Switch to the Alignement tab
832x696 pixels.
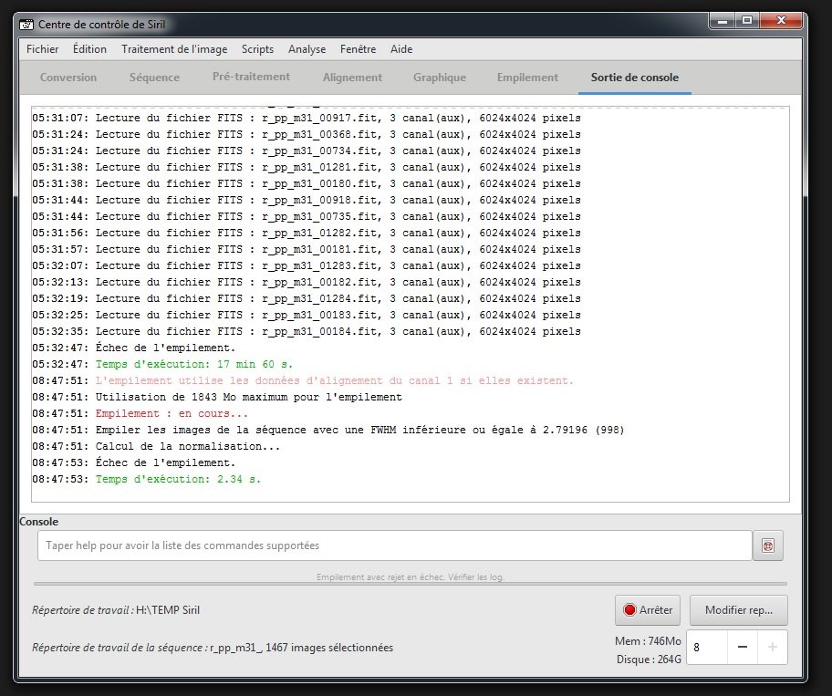click(352, 78)
